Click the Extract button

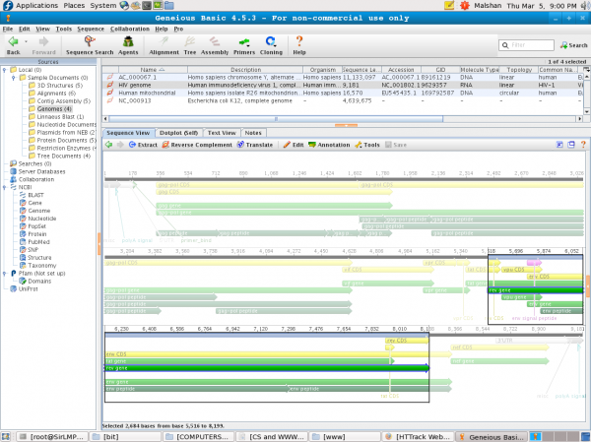click(142, 144)
